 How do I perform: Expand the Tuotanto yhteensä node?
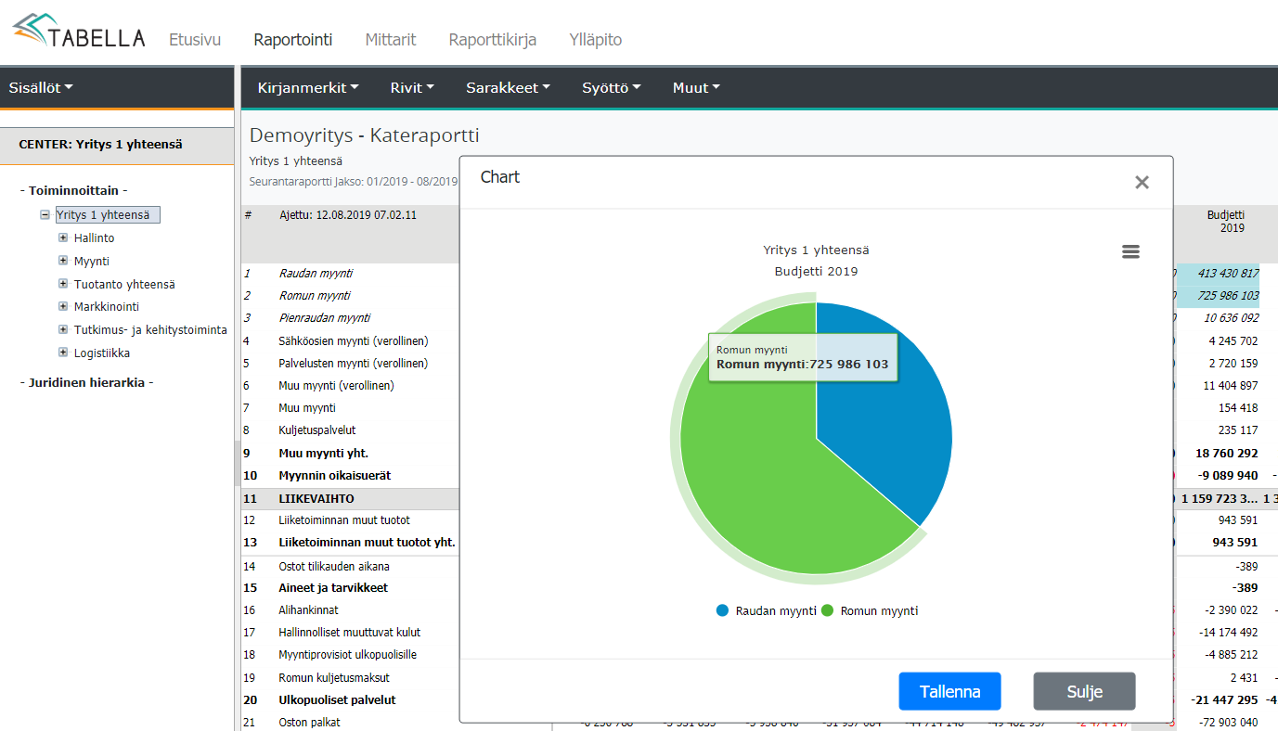point(63,285)
